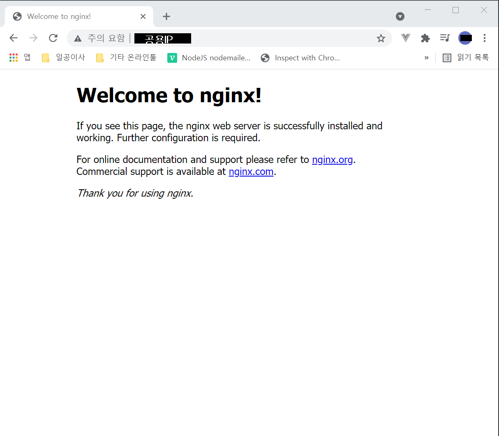Open the media control playlist icon
Image resolution: width=499 pixels, height=436 pixels.
point(445,38)
